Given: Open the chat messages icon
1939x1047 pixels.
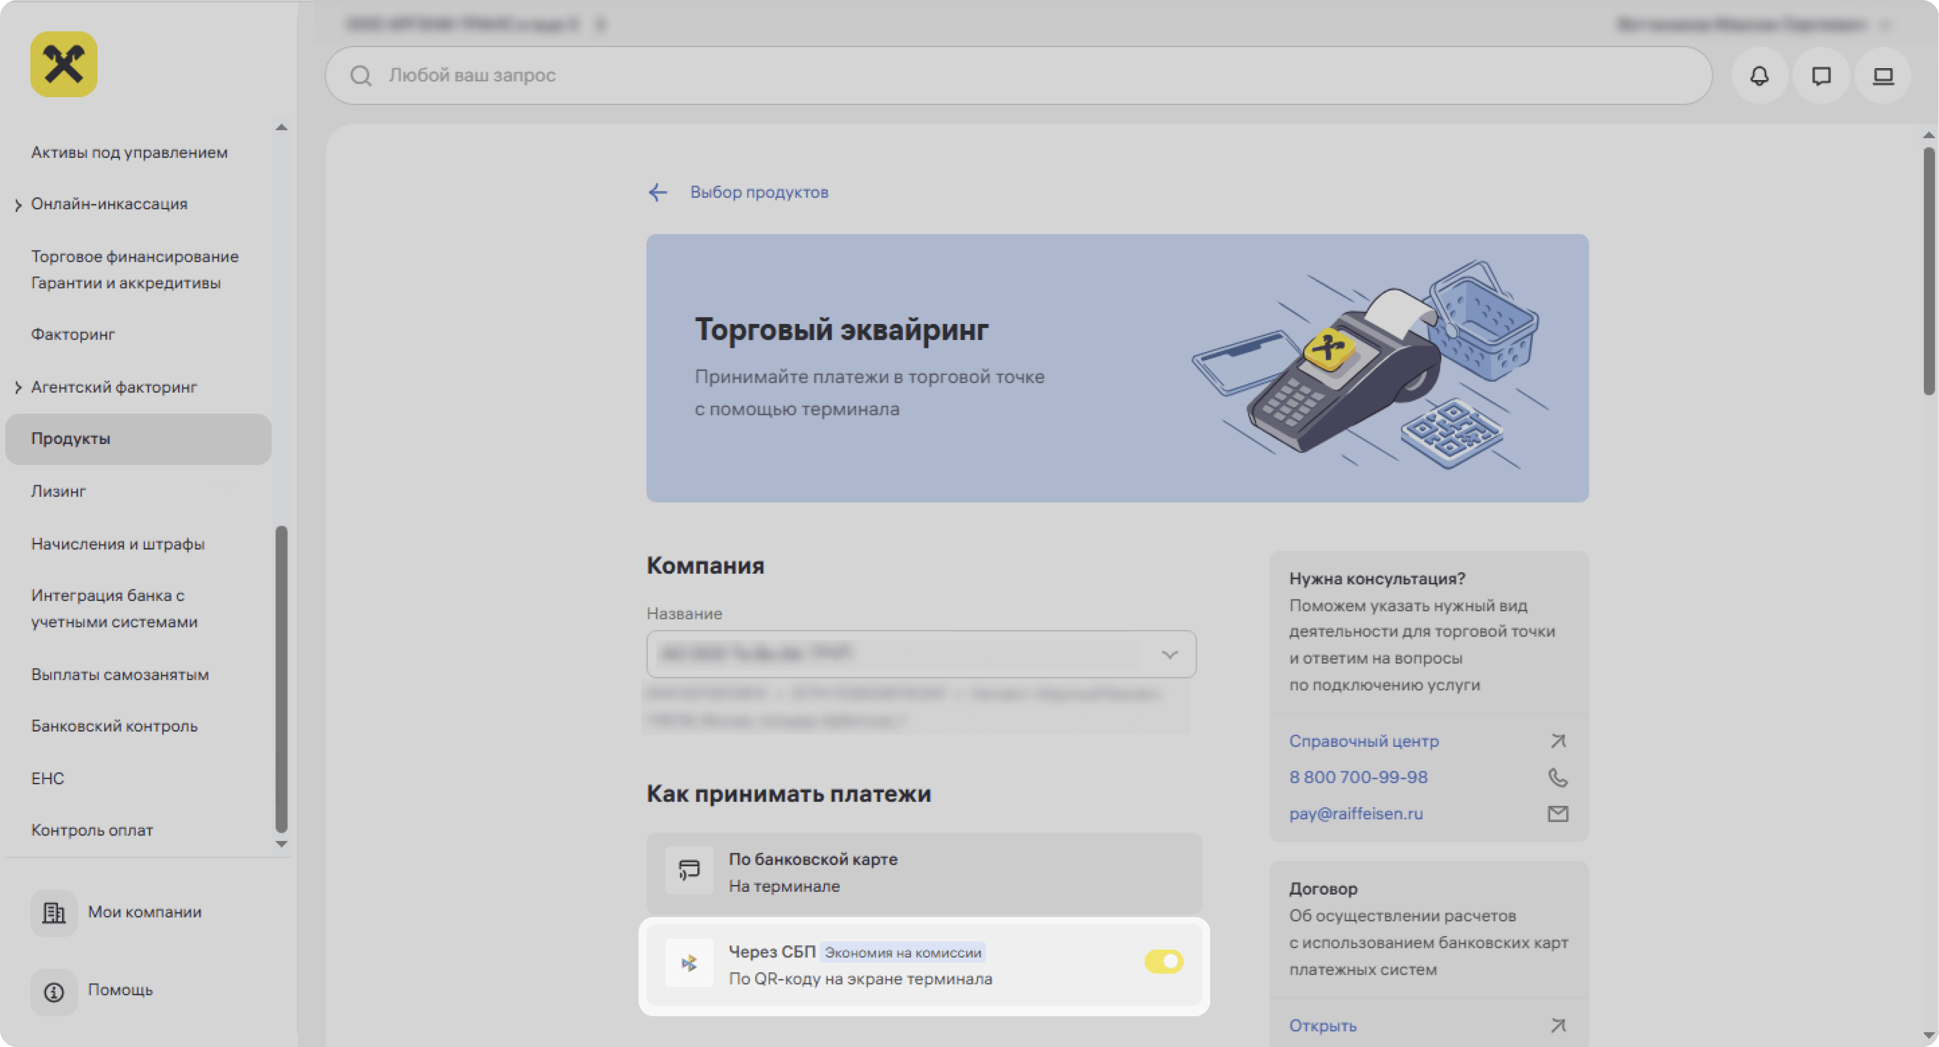Looking at the screenshot, I should [x=1821, y=76].
